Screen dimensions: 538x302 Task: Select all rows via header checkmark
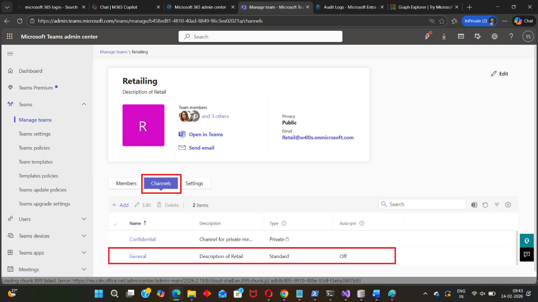[x=115, y=224]
